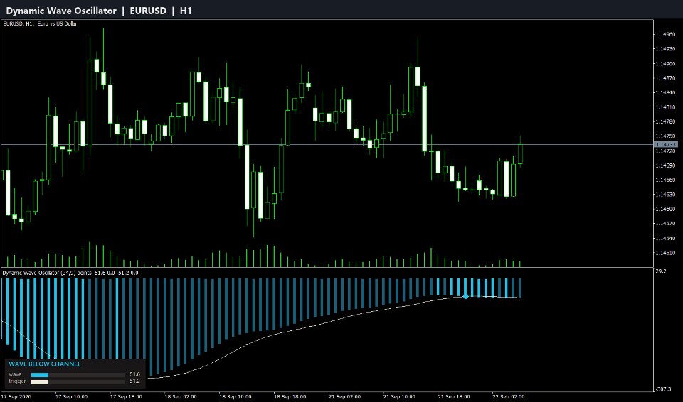Click the oscillator scale minimum -307.3
683x402 pixels.
coord(663,389)
